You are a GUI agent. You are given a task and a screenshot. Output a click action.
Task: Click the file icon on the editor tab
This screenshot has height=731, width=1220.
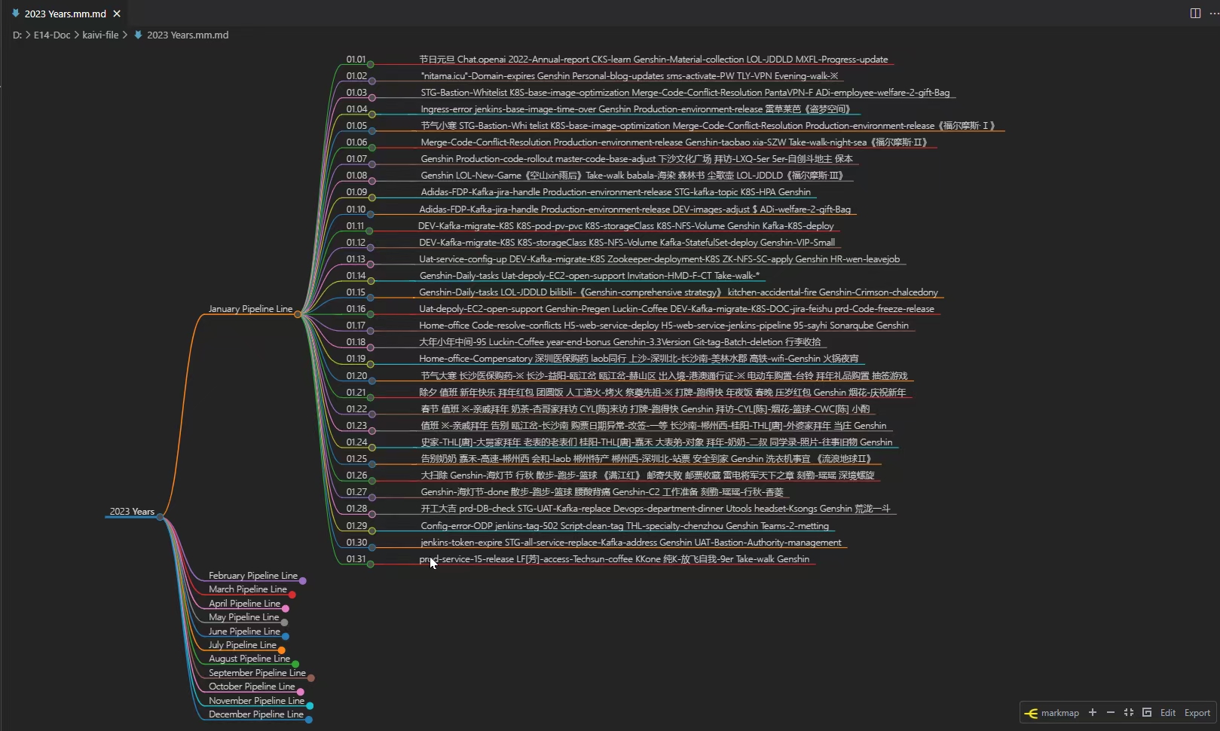16,14
